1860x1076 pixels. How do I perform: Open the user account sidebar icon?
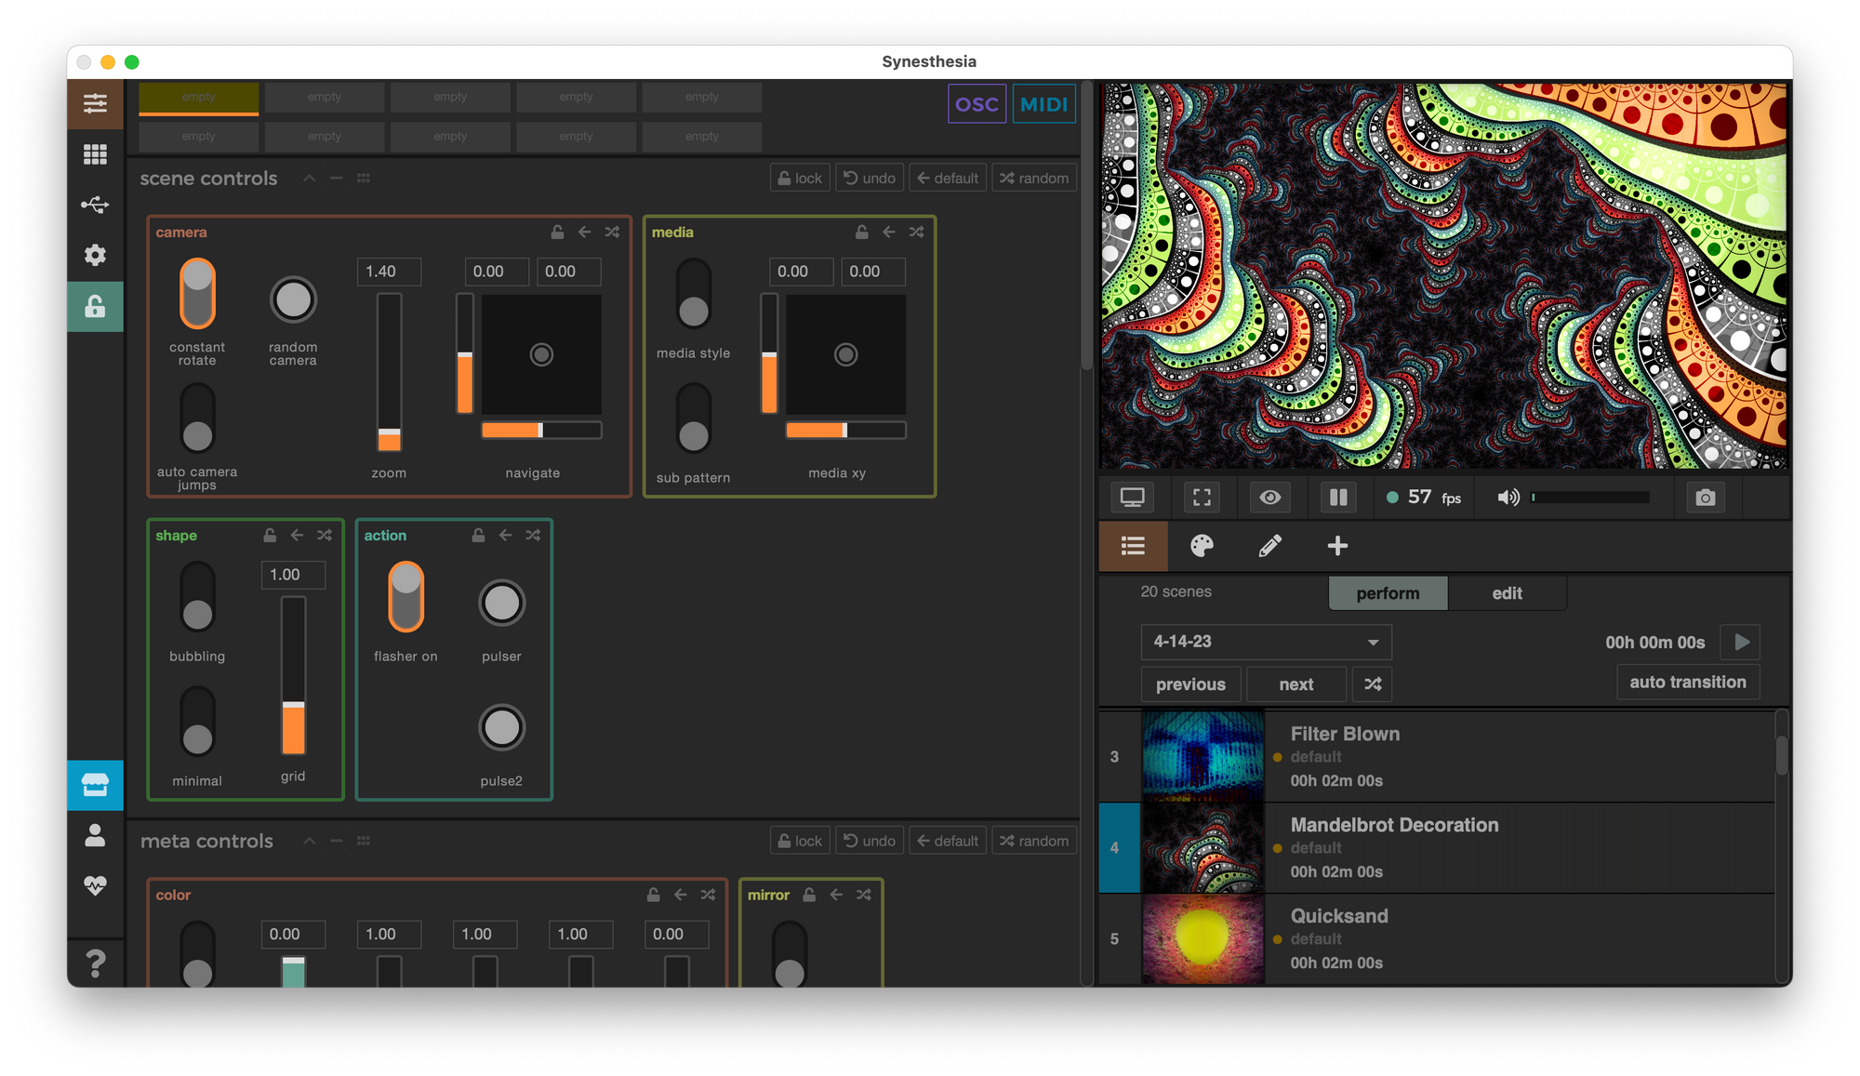(95, 835)
